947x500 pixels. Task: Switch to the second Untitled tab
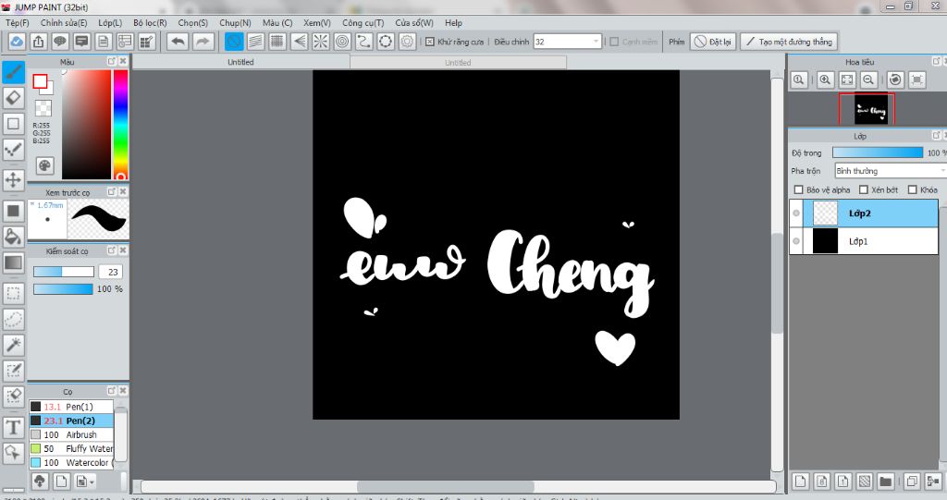coord(458,62)
